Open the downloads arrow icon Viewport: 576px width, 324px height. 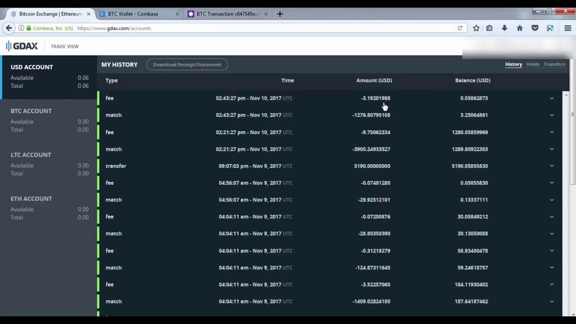(504, 28)
